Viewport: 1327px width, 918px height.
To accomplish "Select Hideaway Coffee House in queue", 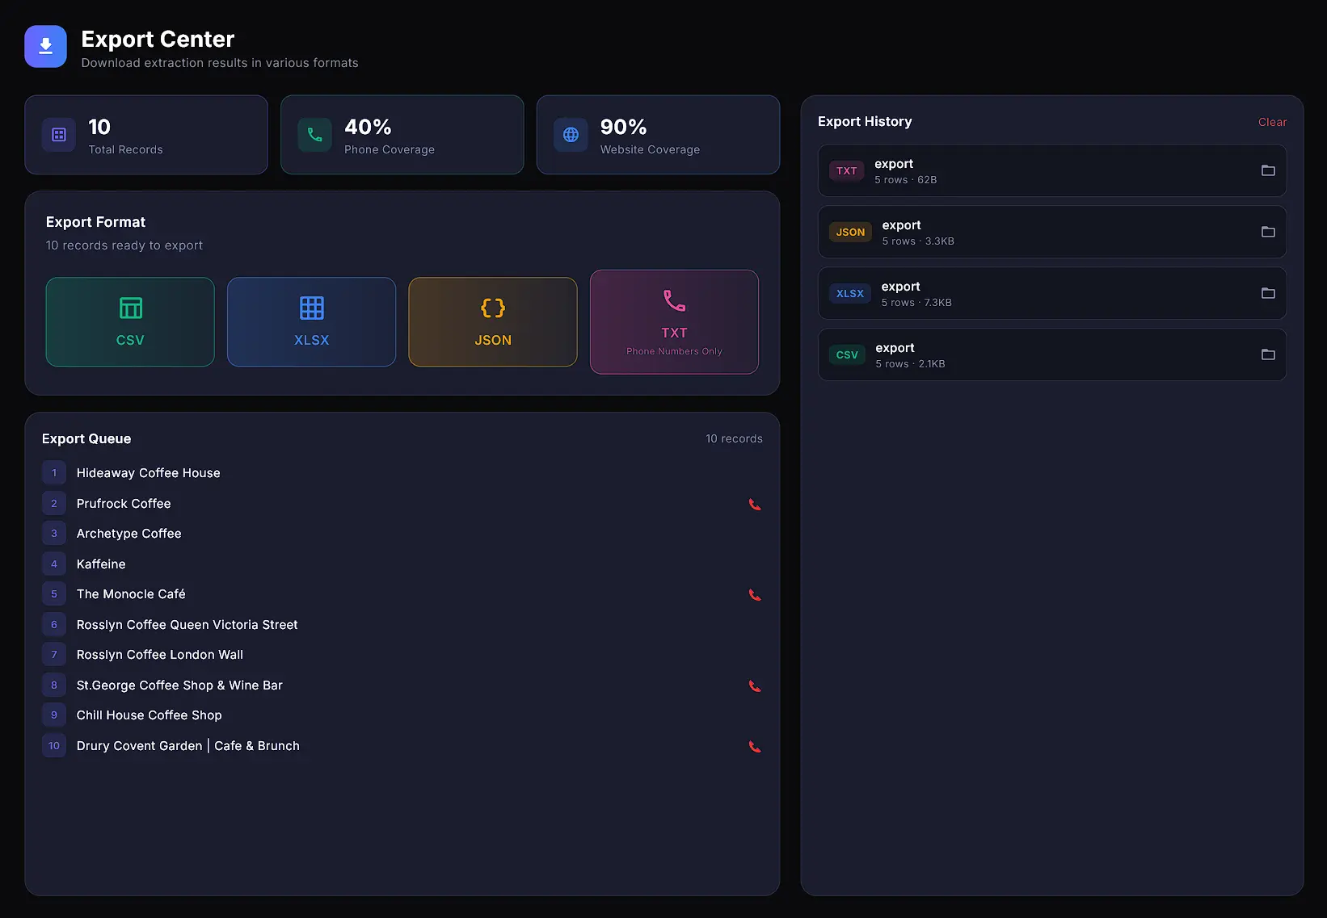I will [402, 473].
